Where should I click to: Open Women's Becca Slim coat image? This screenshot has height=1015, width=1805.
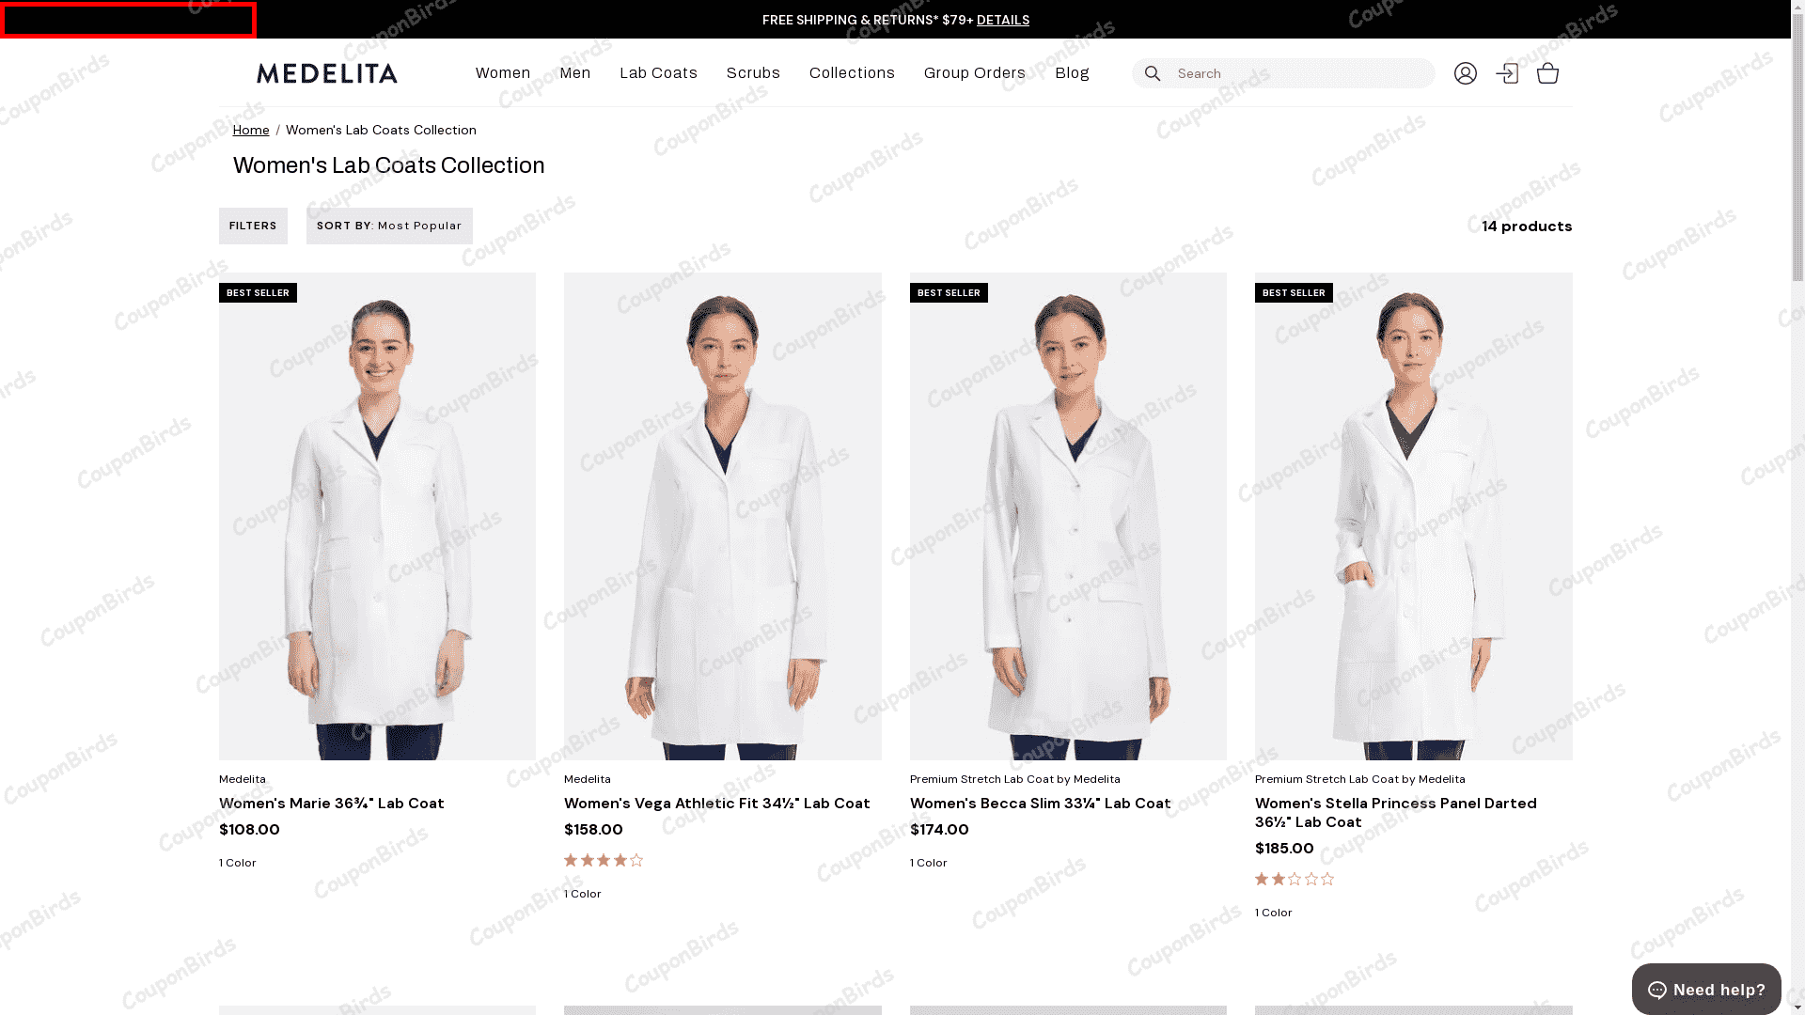(x=1068, y=516)
